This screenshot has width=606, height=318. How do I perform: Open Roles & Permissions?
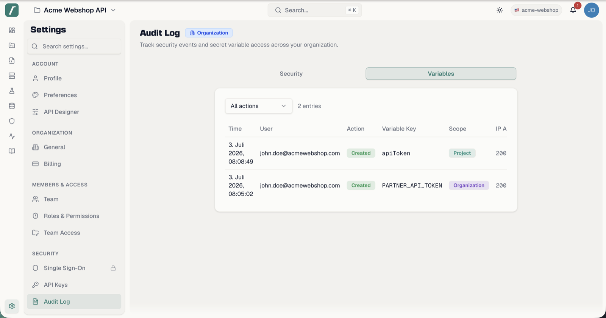74,216
